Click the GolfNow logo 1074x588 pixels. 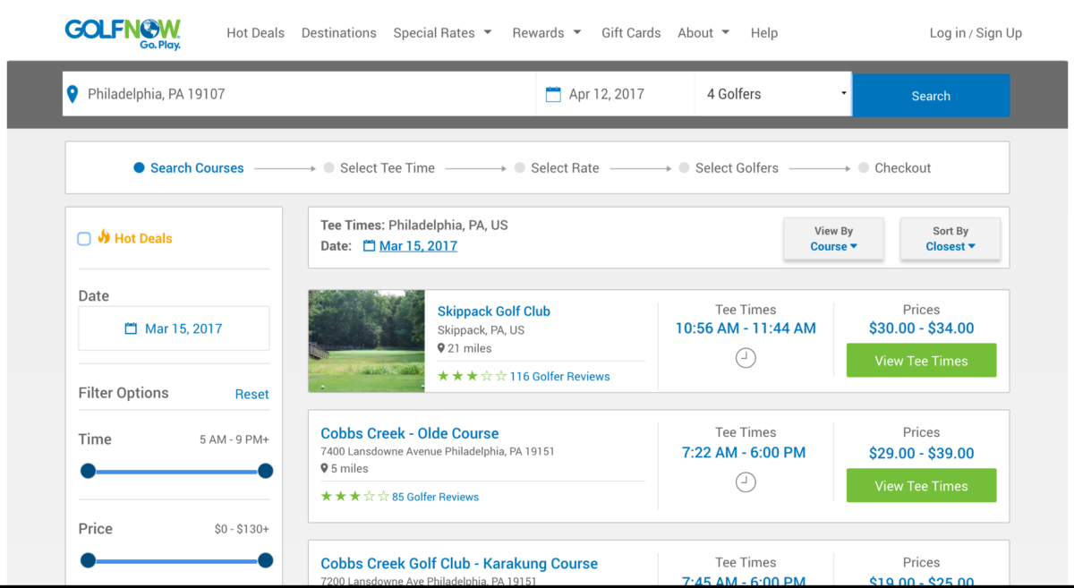[123, 33]
